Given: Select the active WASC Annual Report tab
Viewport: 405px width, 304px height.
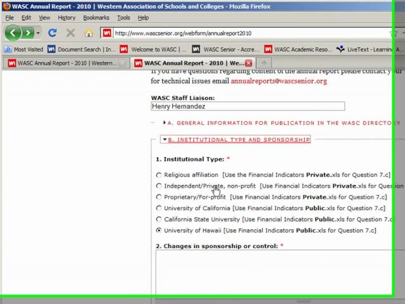Looking at the screenshot, I should (x=192, y=63).
